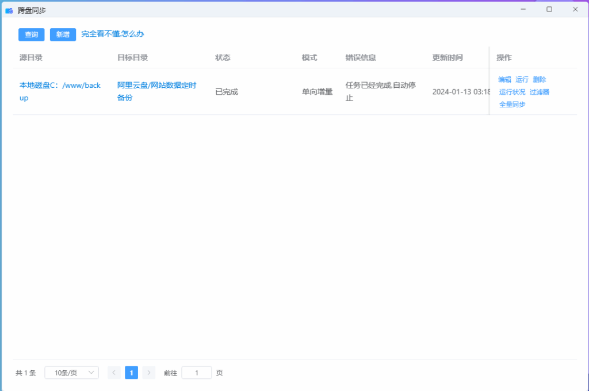Open the 10条/页 page size dropdown
The height and width of the screenshot is (391, 589).
point(71,372)
